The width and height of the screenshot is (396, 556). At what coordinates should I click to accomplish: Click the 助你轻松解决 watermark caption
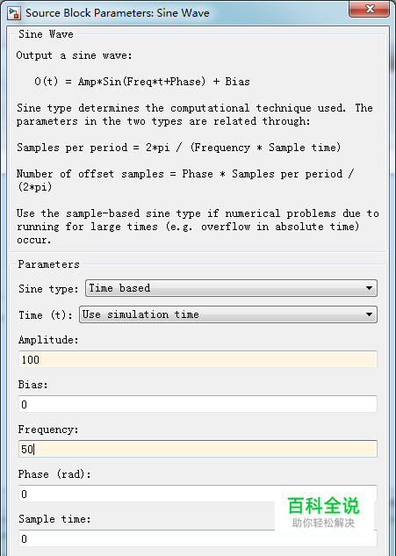(x=323, y=523)
